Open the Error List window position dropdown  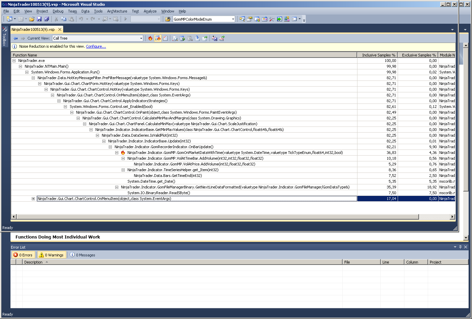[x=455, y=247]
